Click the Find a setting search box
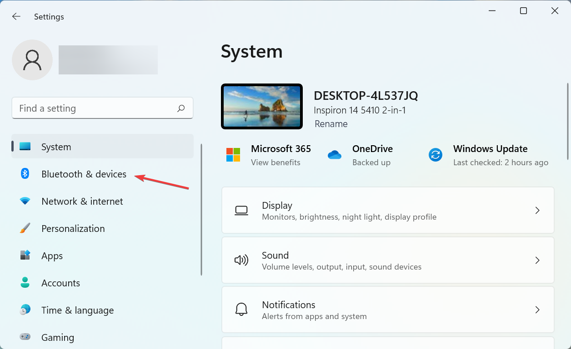The height and width of the screenshot is (349, 571). (102, 108)
